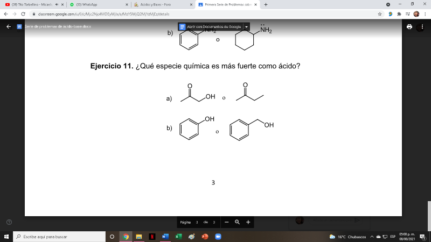The width and height of the screenshot is (431, 242).
Task: Close the Acidos y Bases tab
Action: pos(191,5)
